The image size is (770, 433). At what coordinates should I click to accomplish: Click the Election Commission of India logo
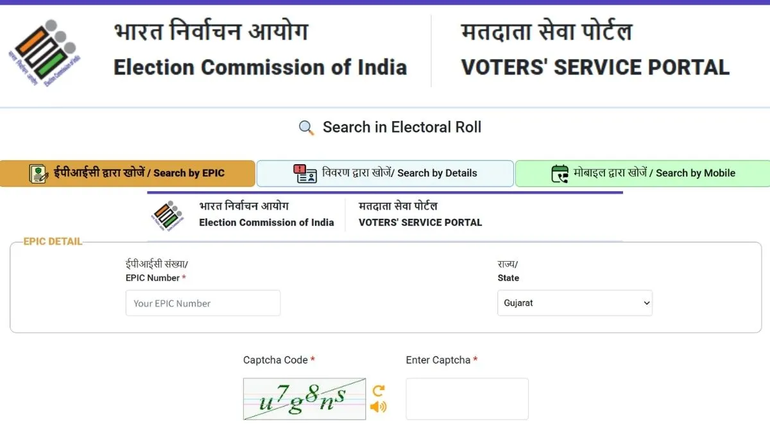(46, 53)
